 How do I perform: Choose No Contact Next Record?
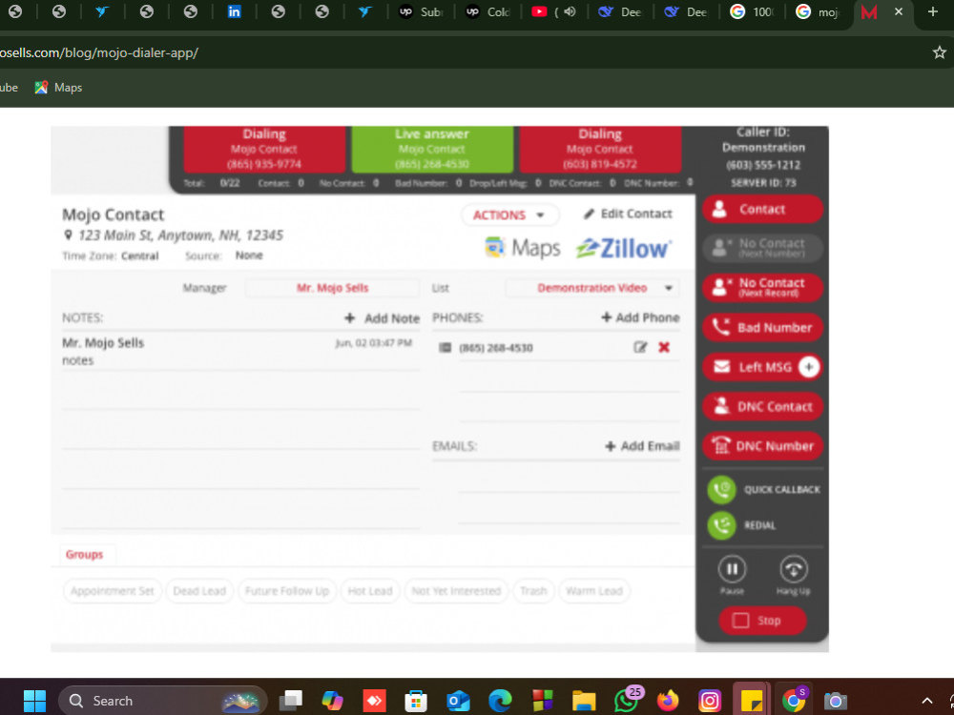point(762,288)
